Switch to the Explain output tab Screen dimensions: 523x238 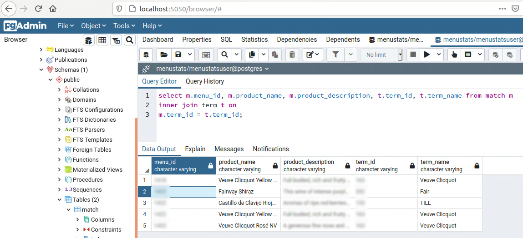[195, 149]
